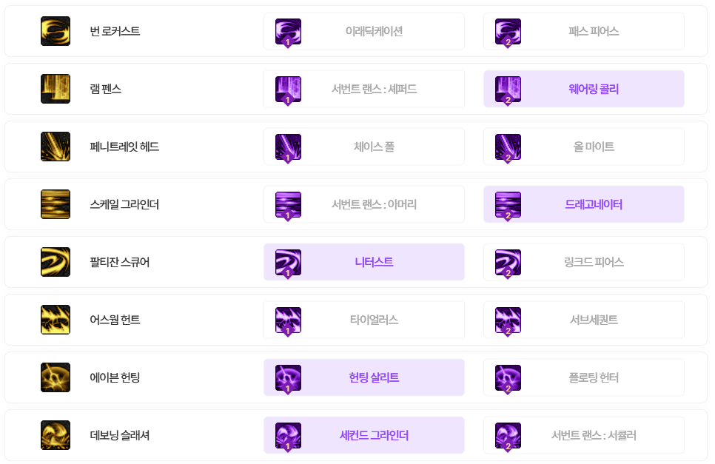Click the 어스웜 헌트 skill icon
The width and height of the screenshot is (715, 464).
(x=56, y=320)
